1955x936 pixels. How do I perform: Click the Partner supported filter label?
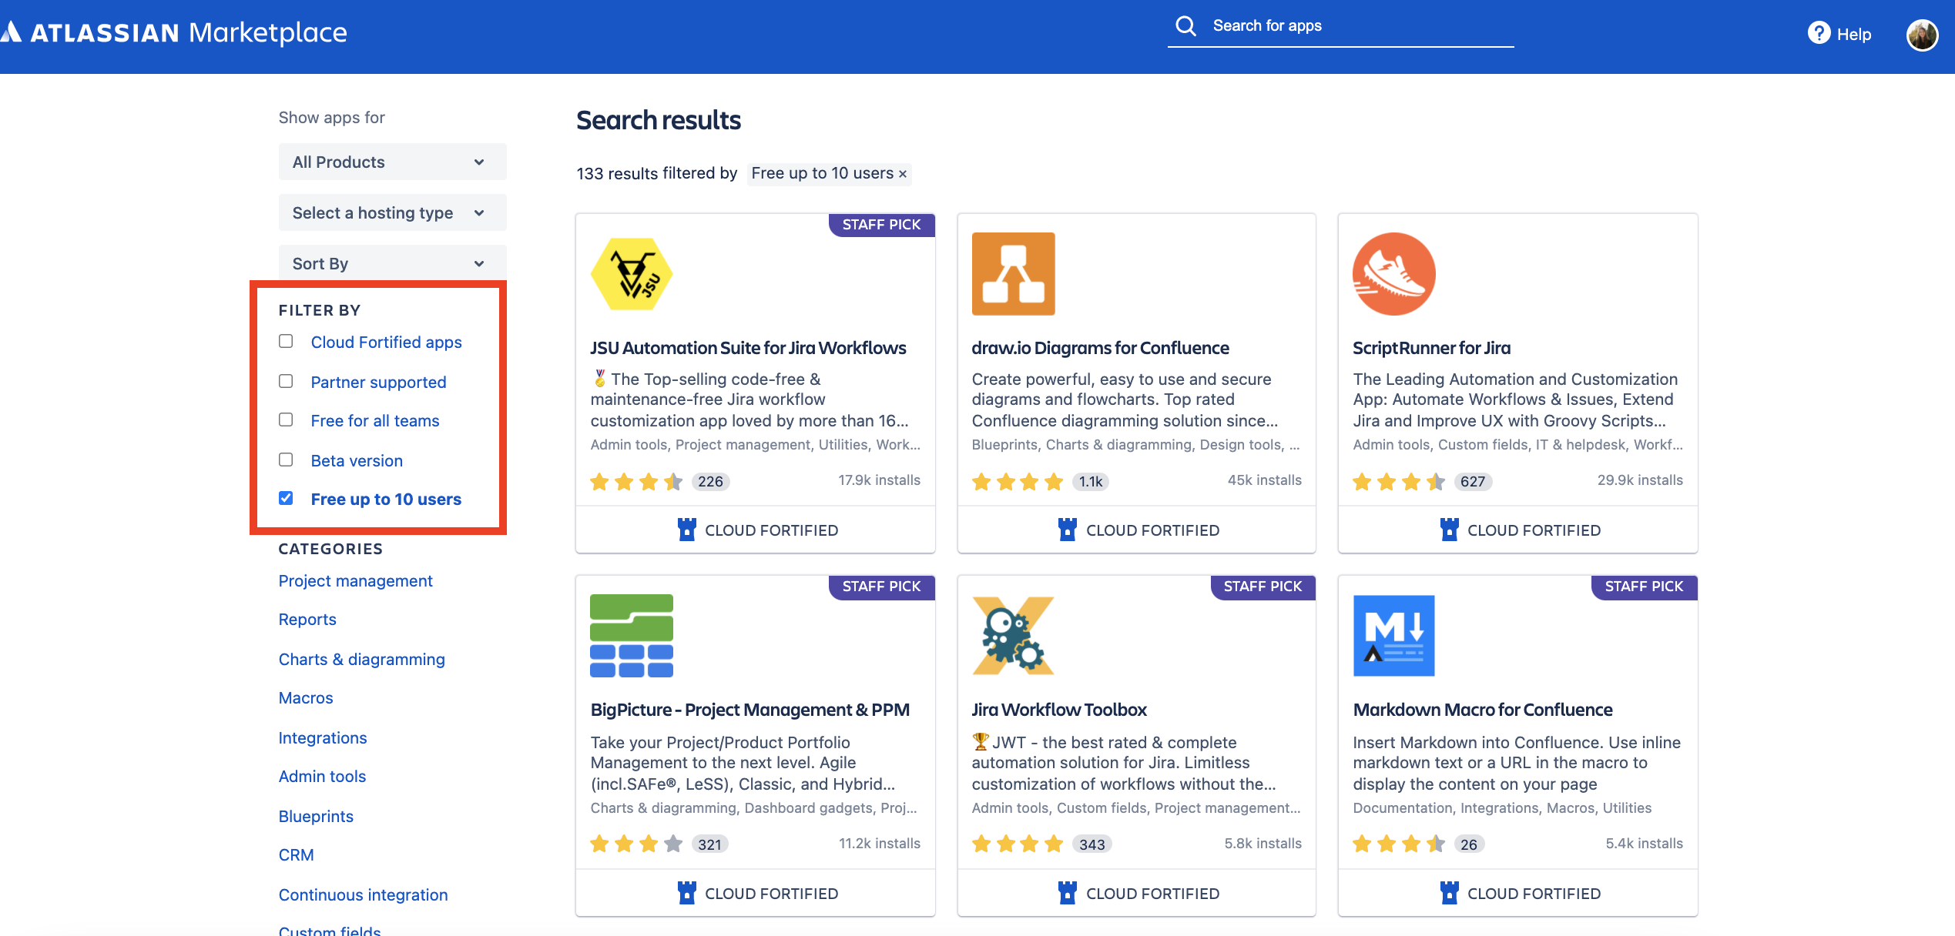click(378, 383)
